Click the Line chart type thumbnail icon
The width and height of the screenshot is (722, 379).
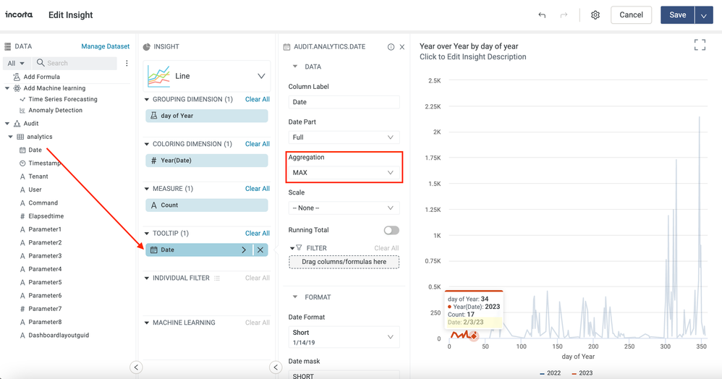pyautogui.click(x=158, y=76)
